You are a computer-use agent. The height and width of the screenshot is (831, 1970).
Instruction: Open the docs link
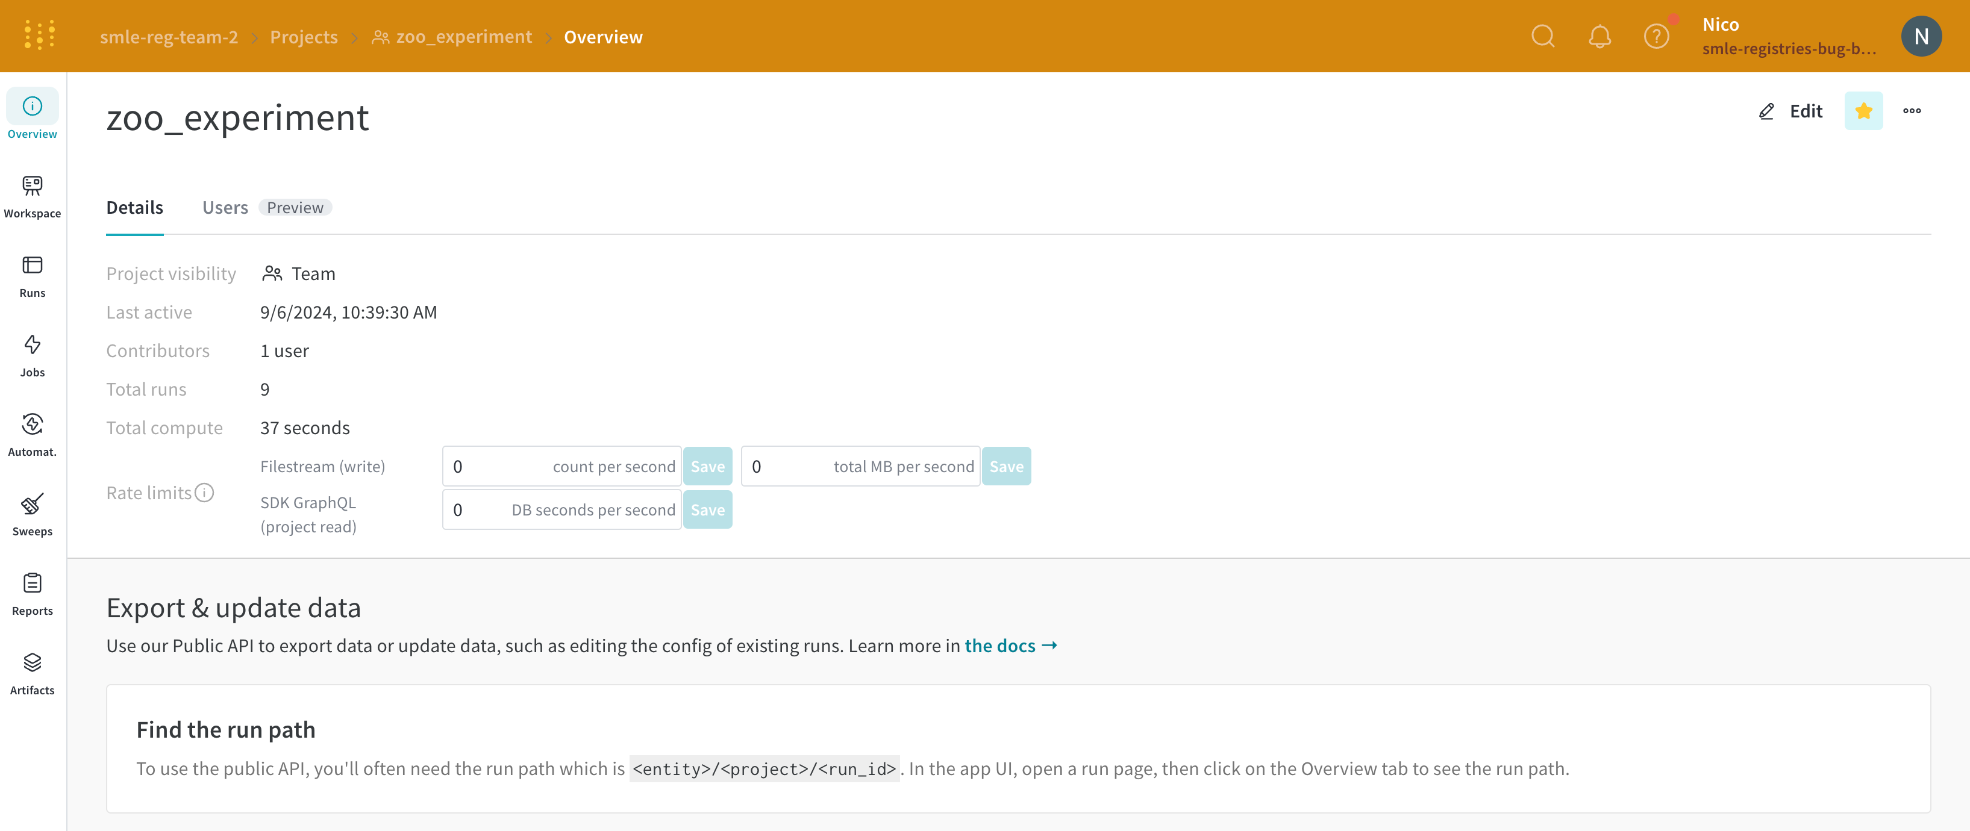pyautogui.click(x=1010, y=645)
